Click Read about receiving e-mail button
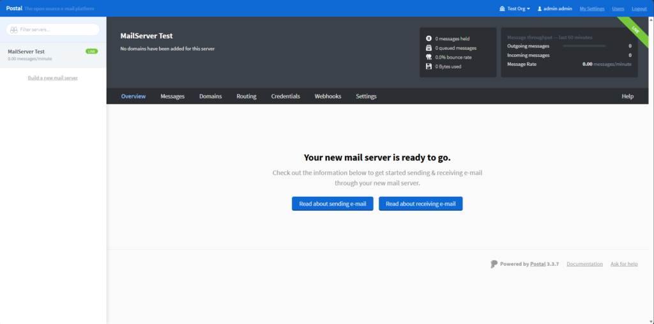Image resolution: width=654 pixels, height=324 pixels. point(420,204)
